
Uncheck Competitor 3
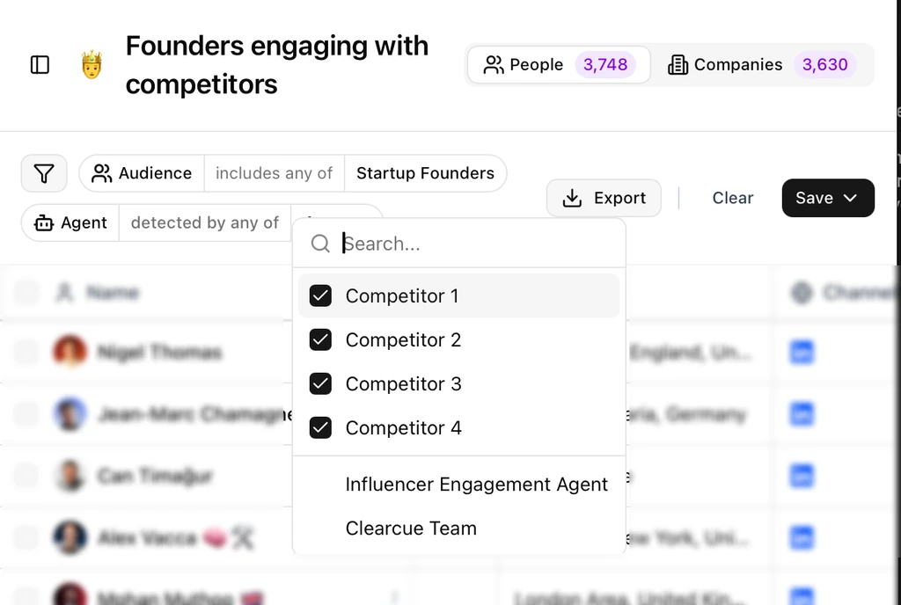(x=320, y=383)
